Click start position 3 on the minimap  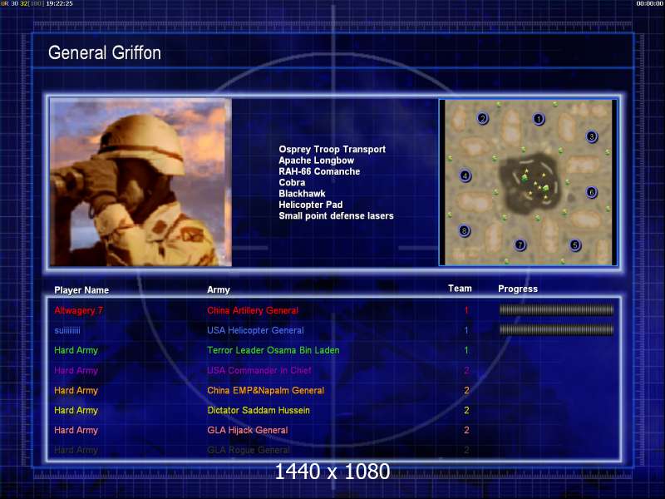point(592,136)
